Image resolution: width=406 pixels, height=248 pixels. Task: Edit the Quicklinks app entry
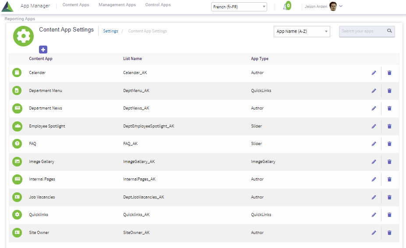click(374, 215)
